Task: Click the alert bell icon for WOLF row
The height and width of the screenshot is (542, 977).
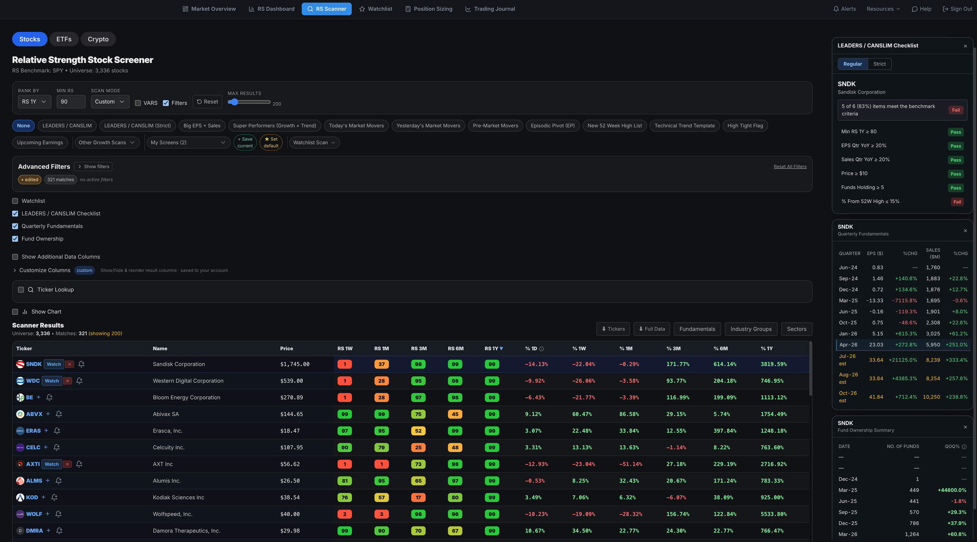Action: (x=58, y=514)
